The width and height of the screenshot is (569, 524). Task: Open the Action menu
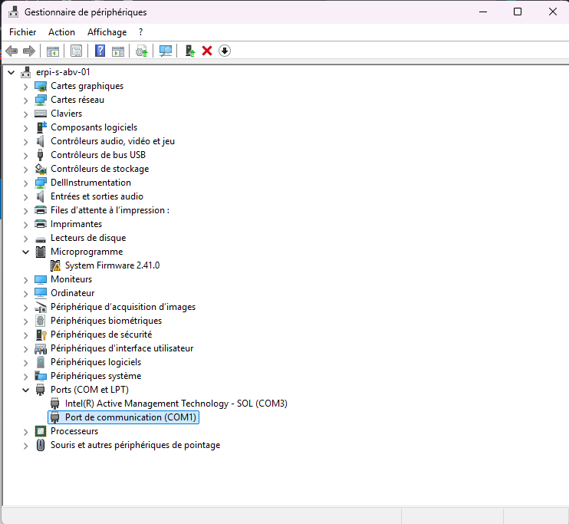click(61, 32)
